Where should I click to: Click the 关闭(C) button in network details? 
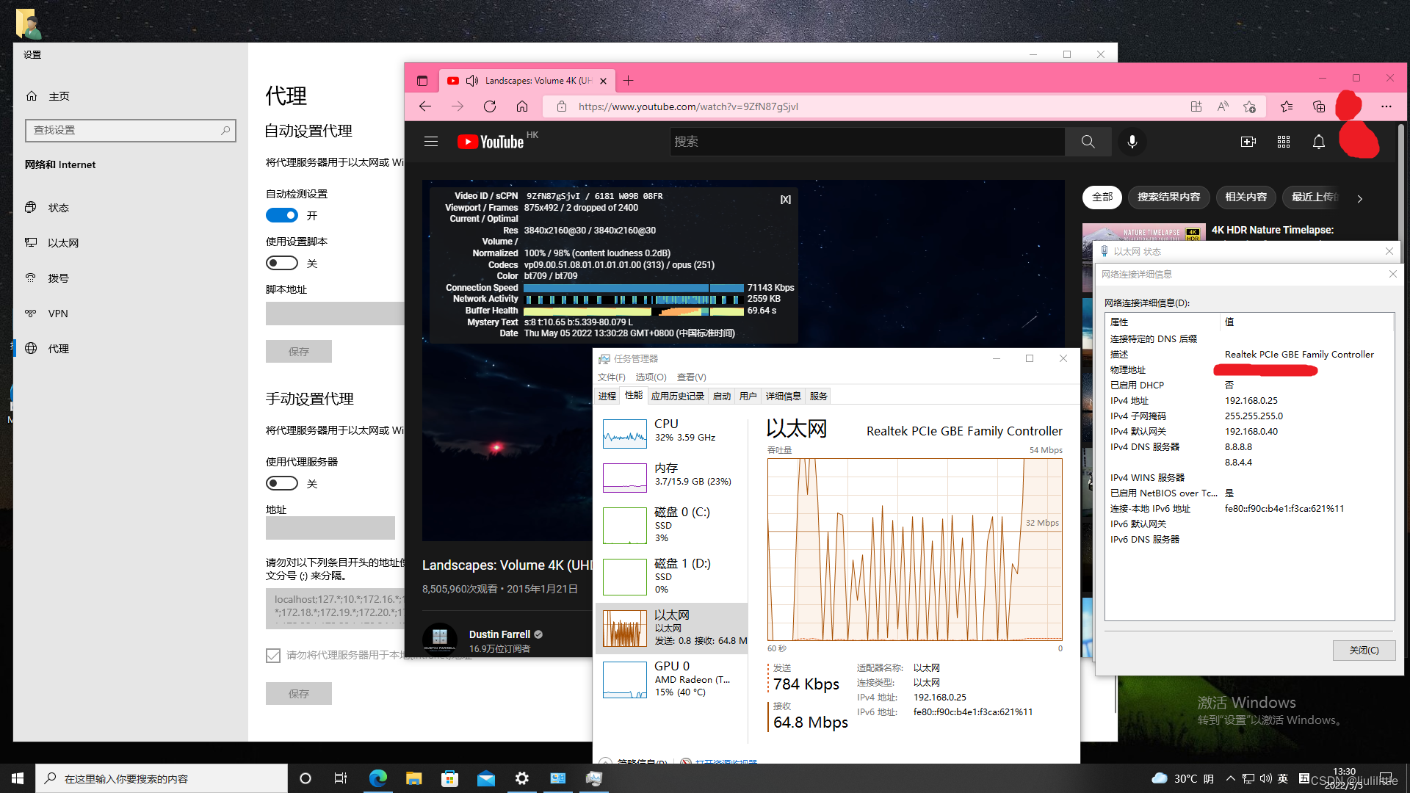tap(1363, 650)
